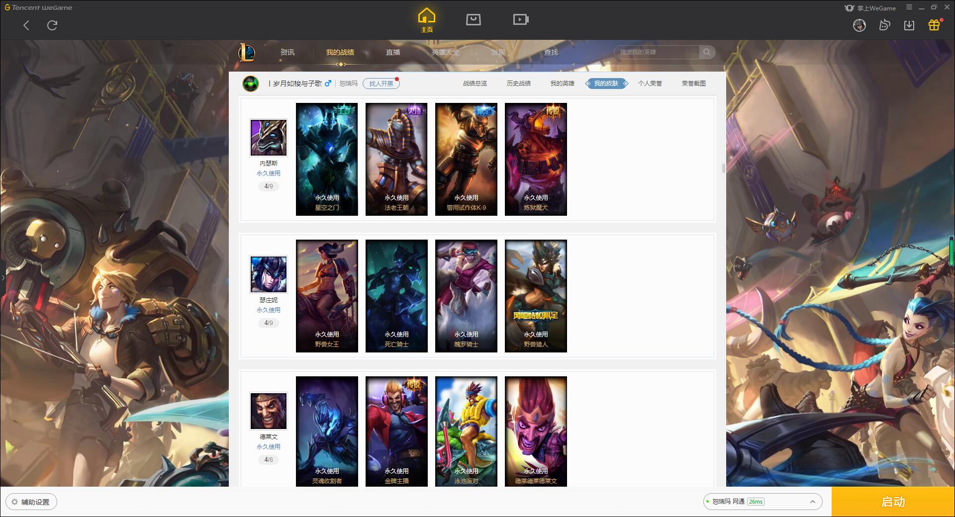
Task: Click the 瑟庄妮 champion portrait
Action: pos(269,274)
